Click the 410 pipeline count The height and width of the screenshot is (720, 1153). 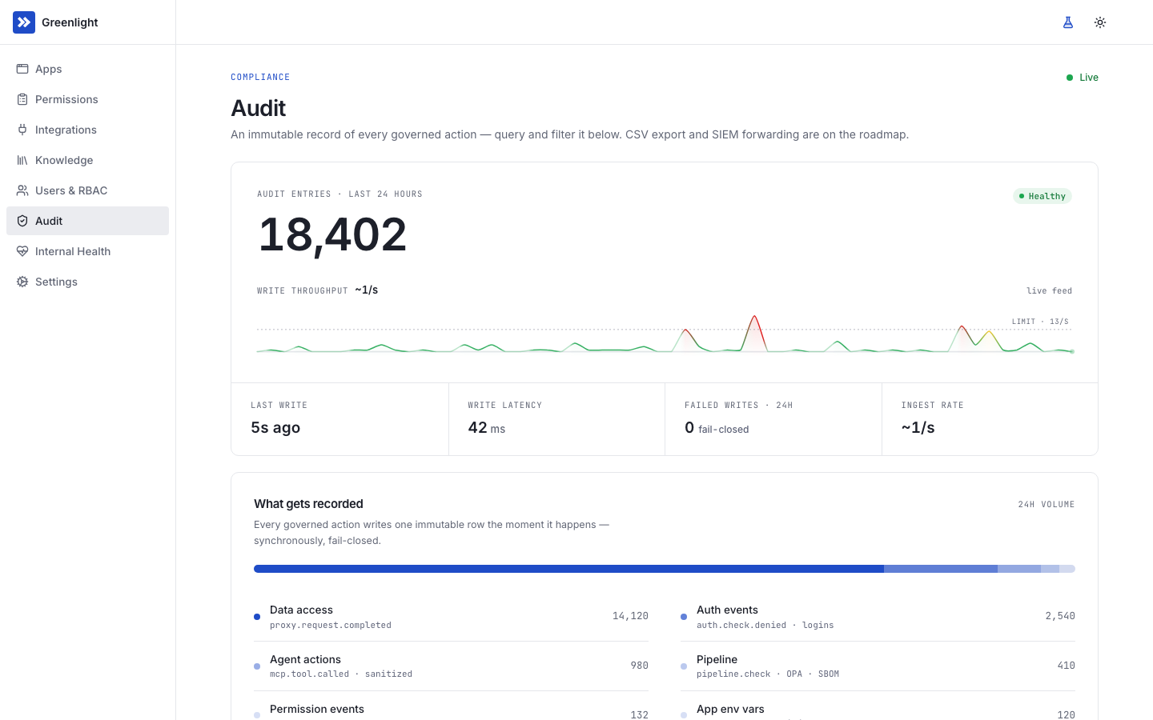click(1066, 666)
